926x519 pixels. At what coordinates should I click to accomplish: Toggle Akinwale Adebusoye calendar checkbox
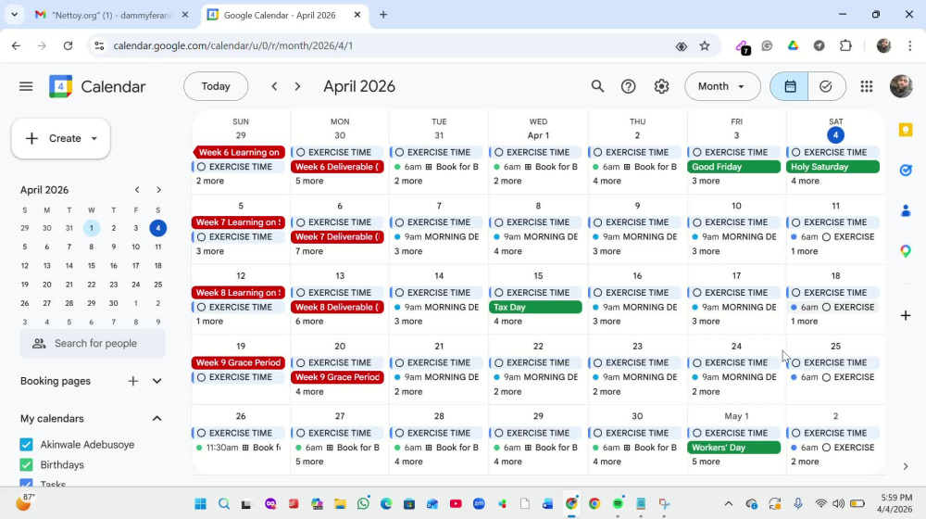26,445
